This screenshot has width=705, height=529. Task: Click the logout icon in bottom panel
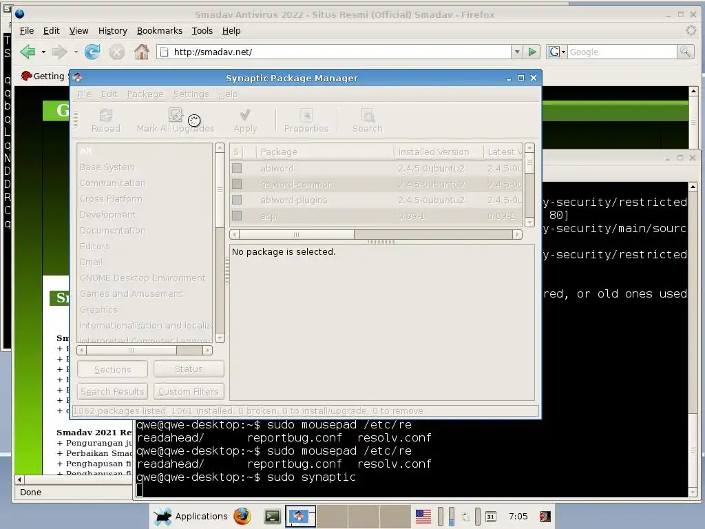coord(545,517)
